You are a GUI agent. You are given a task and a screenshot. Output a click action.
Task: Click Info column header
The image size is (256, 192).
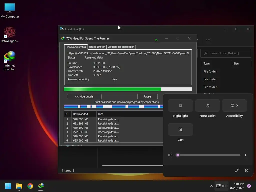pyautogui.click(x=130, y=114)
